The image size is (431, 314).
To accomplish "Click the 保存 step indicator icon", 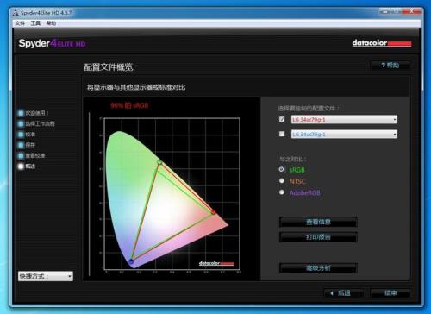I will click(x=21, y=145).
